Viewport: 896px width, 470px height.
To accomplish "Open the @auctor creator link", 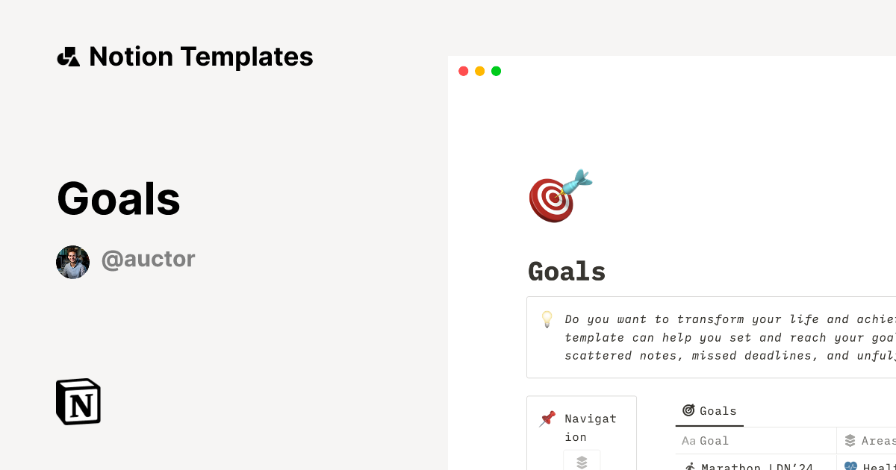I will coord(148,259).
